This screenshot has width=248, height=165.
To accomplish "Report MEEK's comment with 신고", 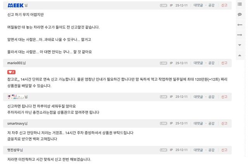I will (x=224, y=5).
